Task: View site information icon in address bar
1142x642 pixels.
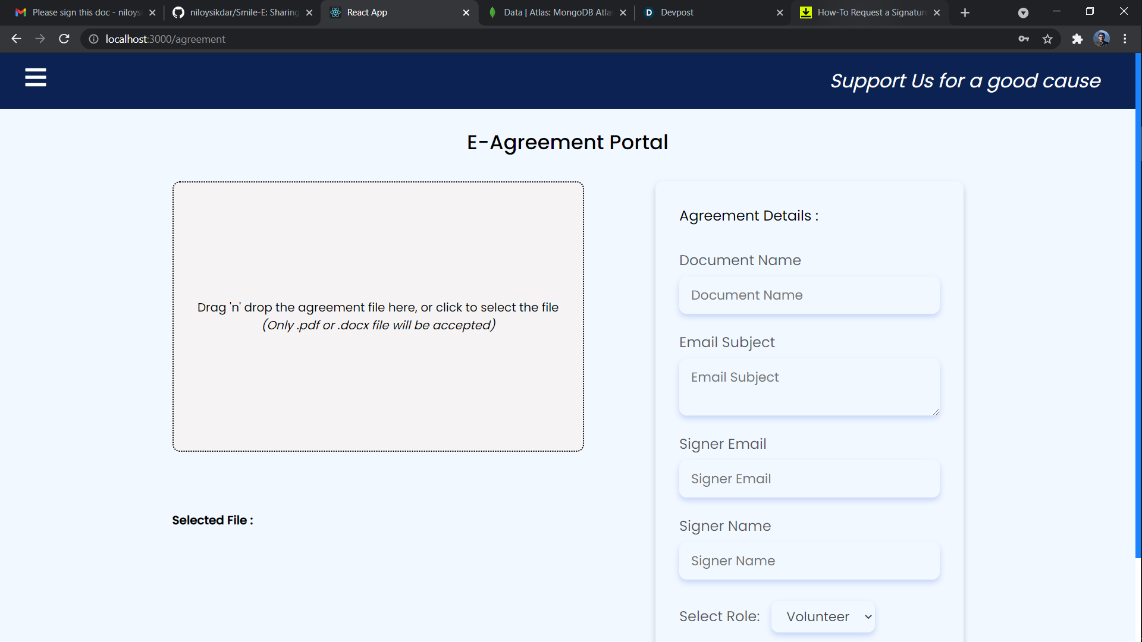Action: (93, 39)
